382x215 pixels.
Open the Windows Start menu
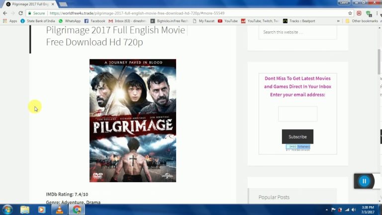(7, 210)
